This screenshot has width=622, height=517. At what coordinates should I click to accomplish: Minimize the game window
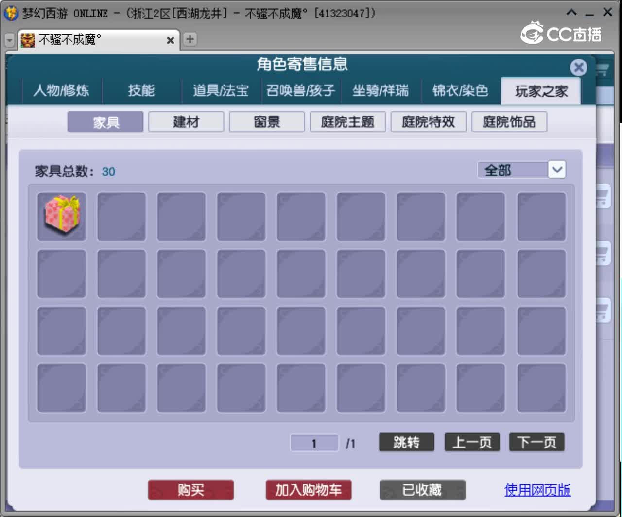[x=590, y=13]
